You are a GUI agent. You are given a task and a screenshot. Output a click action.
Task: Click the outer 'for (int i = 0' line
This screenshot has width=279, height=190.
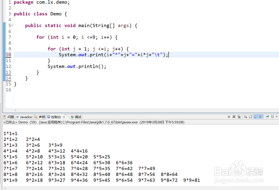(x=77, y=37)
